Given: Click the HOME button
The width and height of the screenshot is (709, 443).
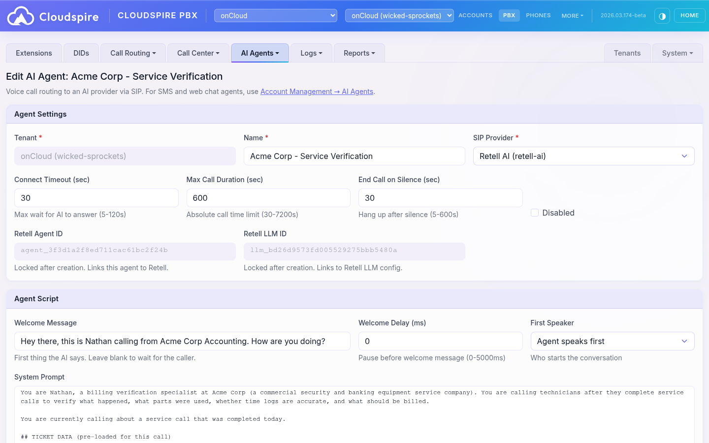Looking at the screenshot, I should [x=689, y=15].
